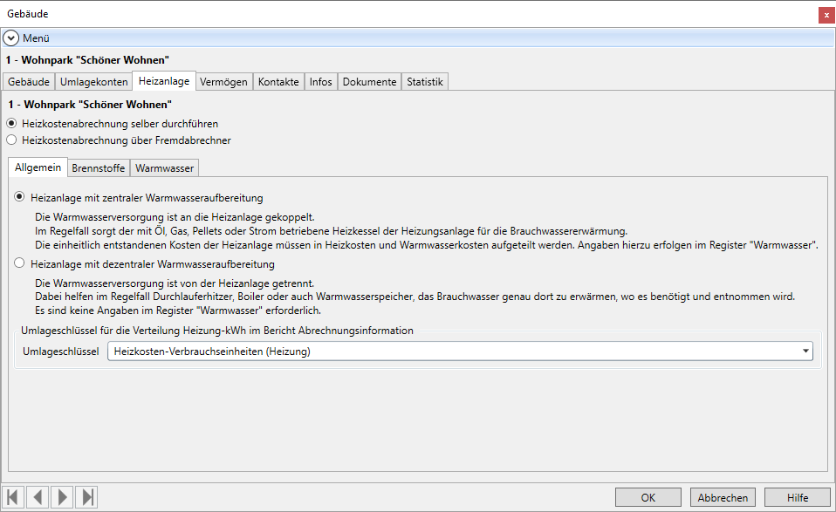
Task: Open the Umlageschlüssel dropdown list
Action: 805,352
